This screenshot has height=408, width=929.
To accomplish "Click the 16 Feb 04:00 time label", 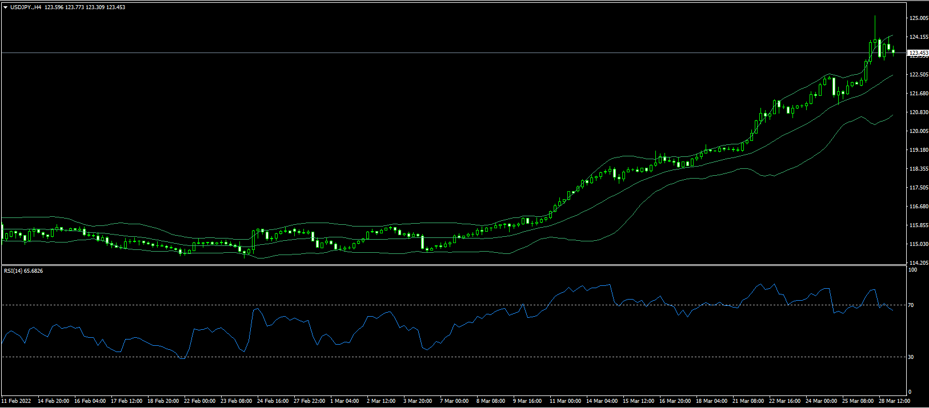I will tap(90, 401).
